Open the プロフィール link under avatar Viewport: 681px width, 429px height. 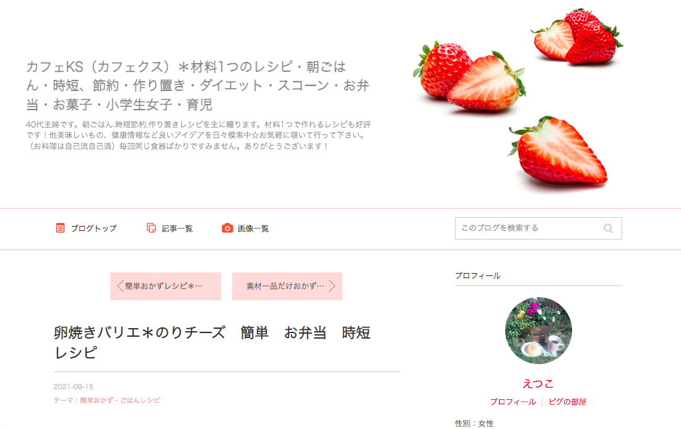click(513, 402)
